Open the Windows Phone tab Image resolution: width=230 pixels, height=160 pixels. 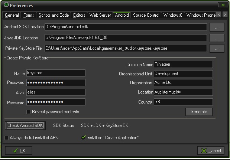pyautogui.click(x=201, y=15)
